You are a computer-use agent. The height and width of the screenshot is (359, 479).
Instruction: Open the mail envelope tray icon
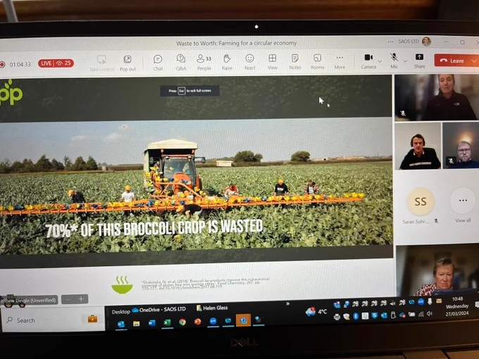click(439, 301)
